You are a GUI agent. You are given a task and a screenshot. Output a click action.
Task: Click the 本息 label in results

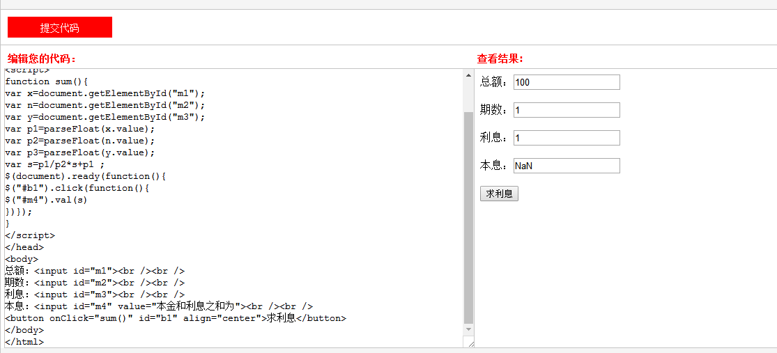click(494, 166)
